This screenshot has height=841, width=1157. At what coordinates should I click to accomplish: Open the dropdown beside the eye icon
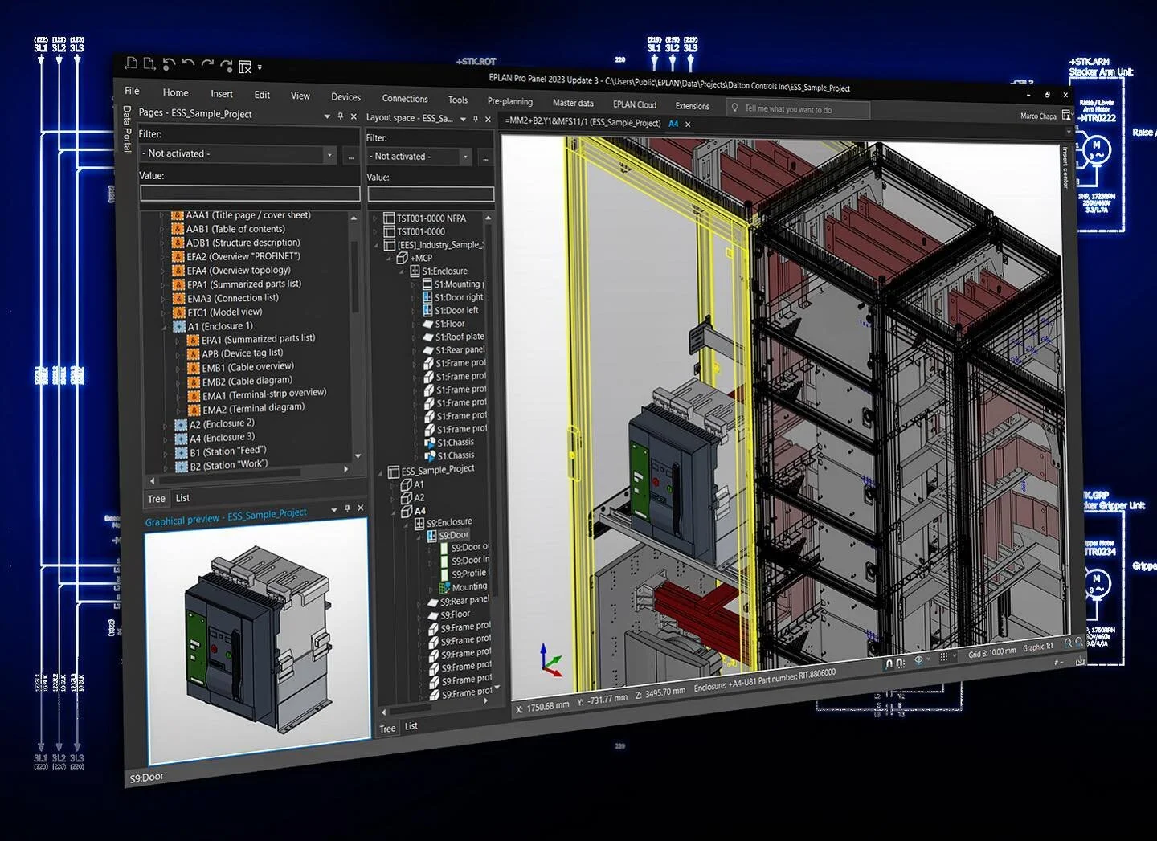tap(928, 659)
